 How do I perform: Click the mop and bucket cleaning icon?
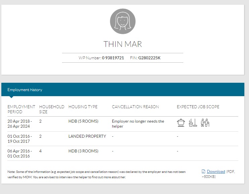coord(193,123)
